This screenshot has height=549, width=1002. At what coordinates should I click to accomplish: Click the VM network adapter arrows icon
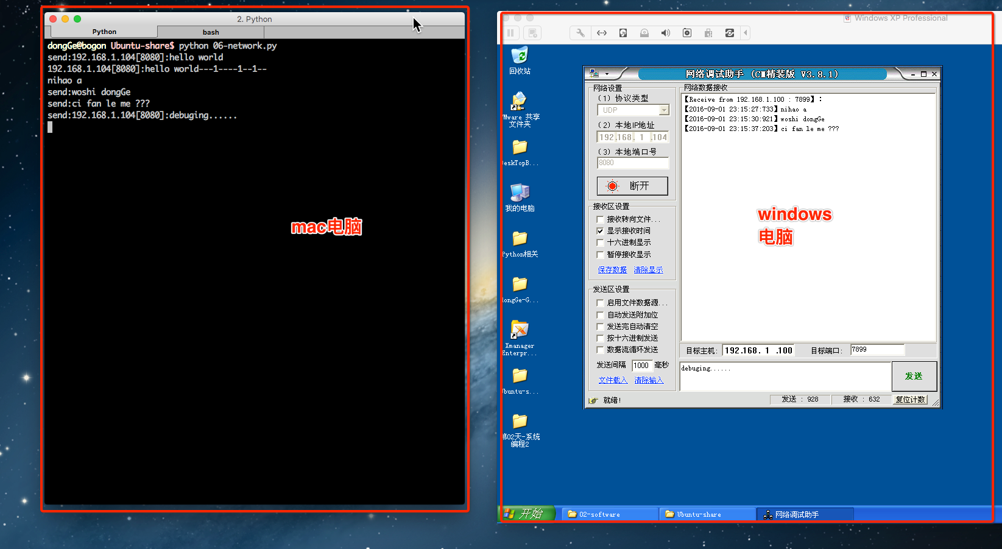(x=601, y=33)
